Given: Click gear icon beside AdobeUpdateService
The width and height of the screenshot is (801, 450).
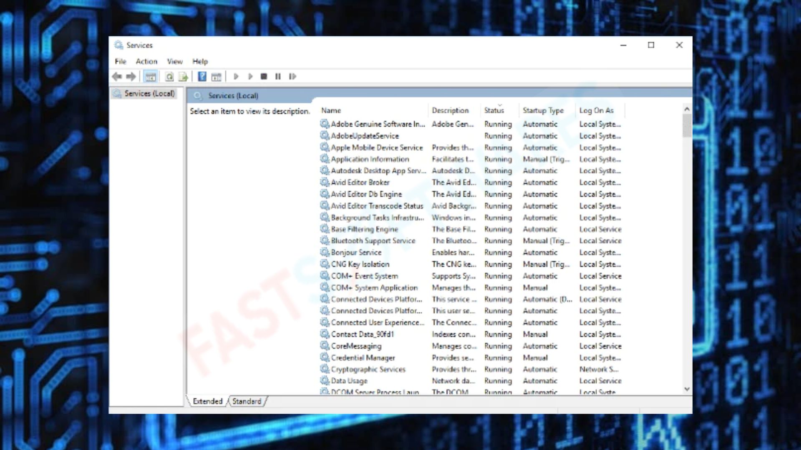Looking at the screenshot, I should tap(325, 135).
